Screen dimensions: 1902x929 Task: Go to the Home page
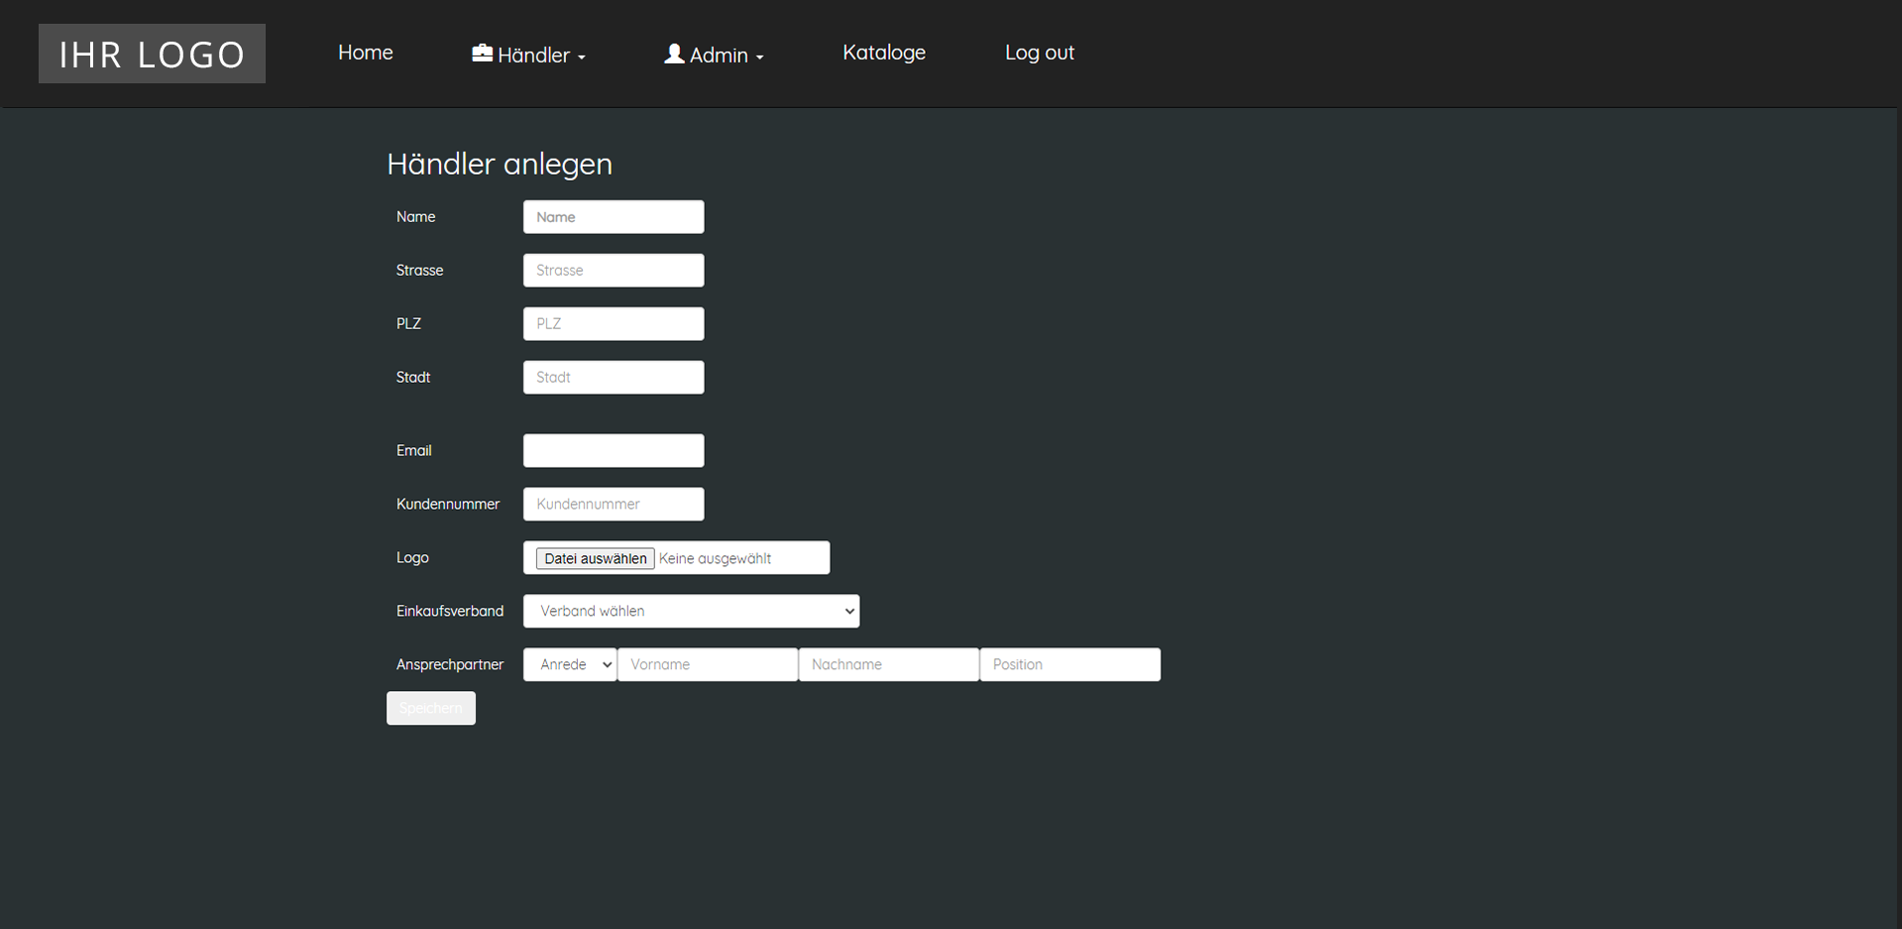[365, 53]
